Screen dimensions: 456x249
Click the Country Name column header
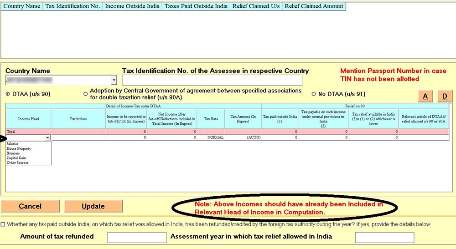point(22,6)
